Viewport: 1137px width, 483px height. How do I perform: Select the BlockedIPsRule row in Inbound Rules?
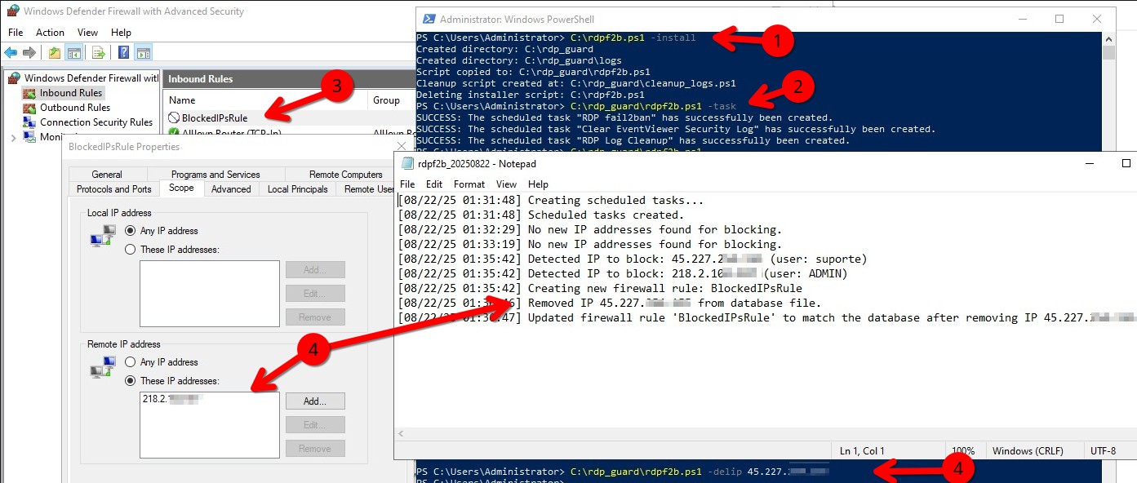pyautogui.click(x=290, y=118)
